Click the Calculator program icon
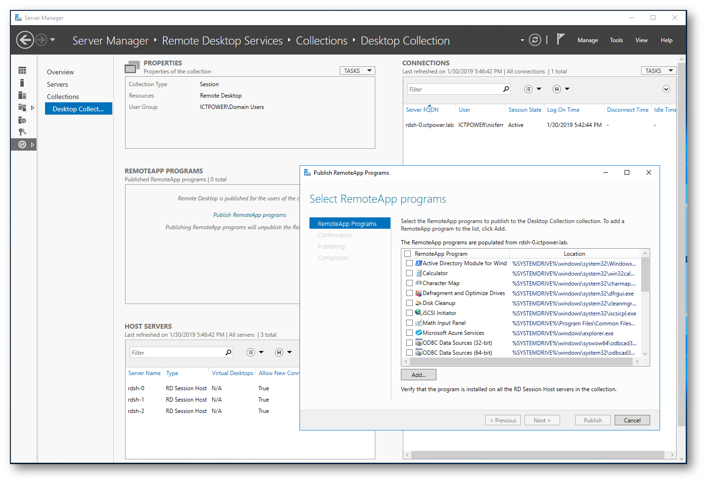 pyautogui.click(x=419, y=273)
